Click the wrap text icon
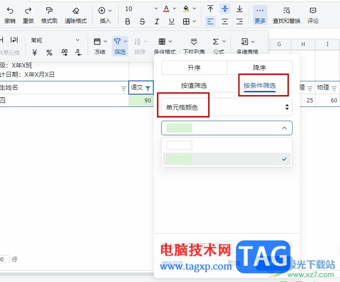The image size is (340, 282). pos(14,40)
